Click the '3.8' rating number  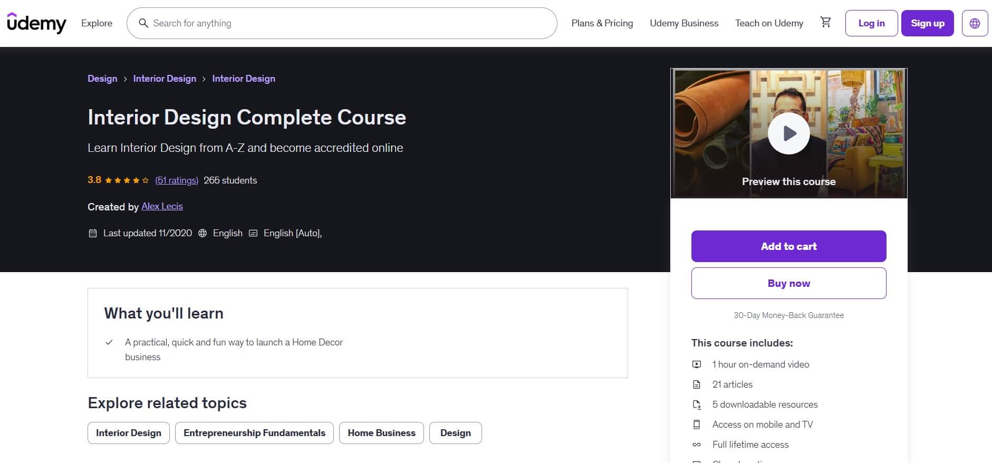tap(94, 180)
